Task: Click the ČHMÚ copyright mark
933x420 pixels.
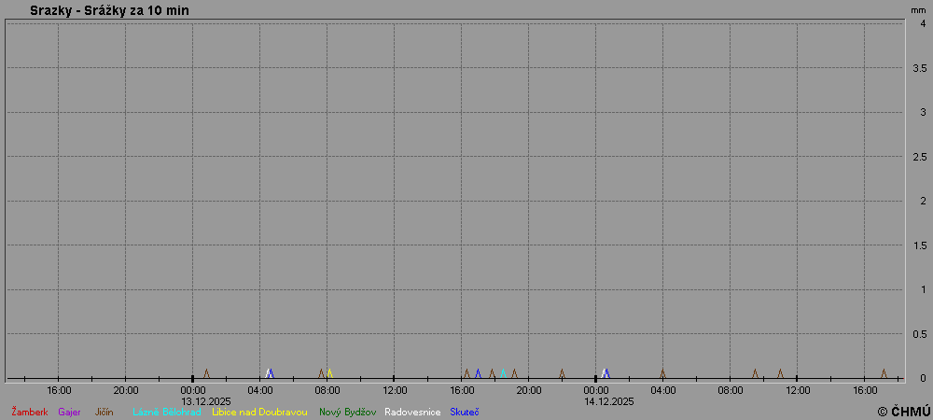Action: 903,412
